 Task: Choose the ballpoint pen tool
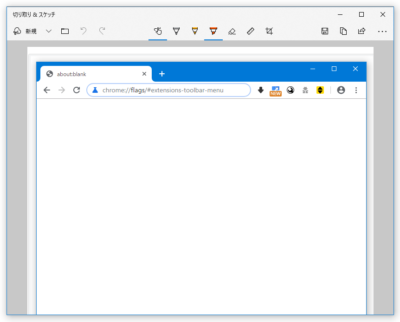176,31
